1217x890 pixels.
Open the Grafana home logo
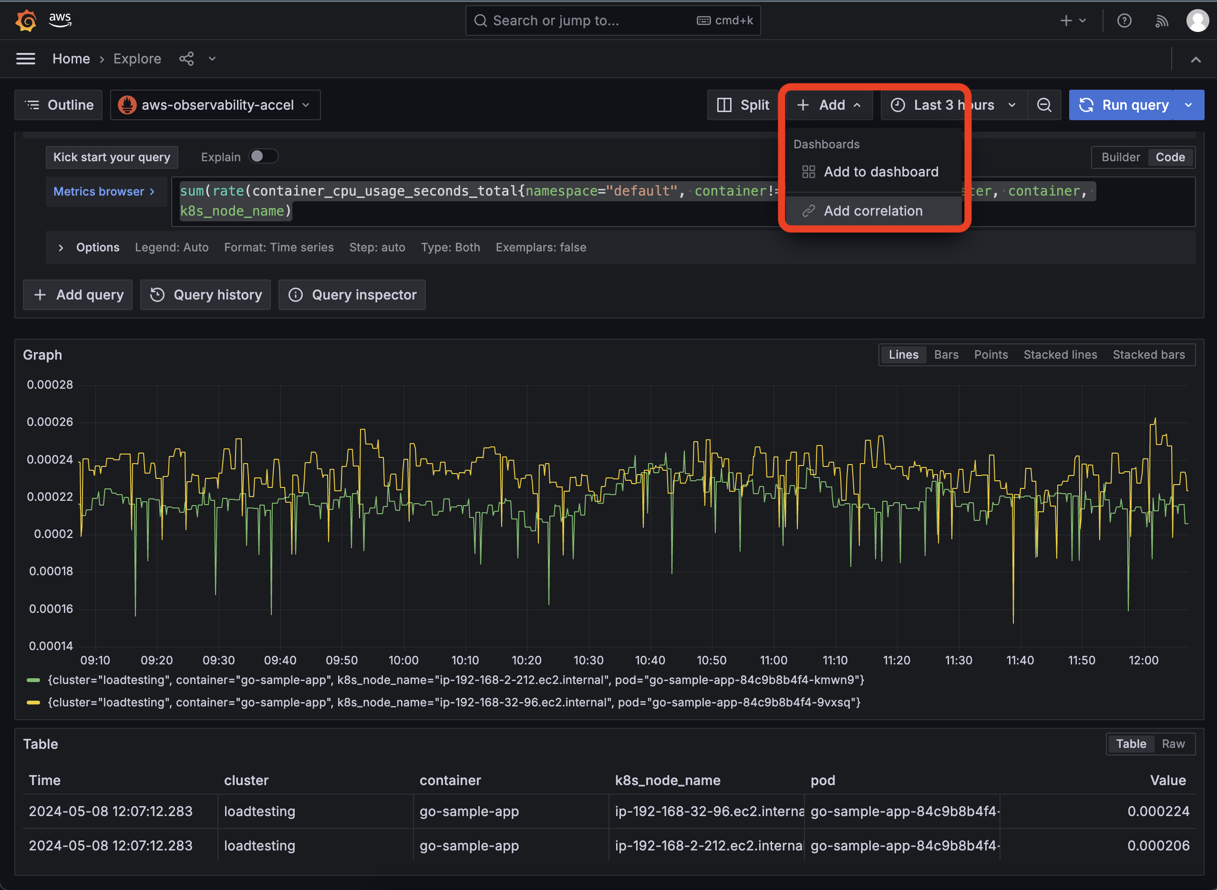coord(26,20)
